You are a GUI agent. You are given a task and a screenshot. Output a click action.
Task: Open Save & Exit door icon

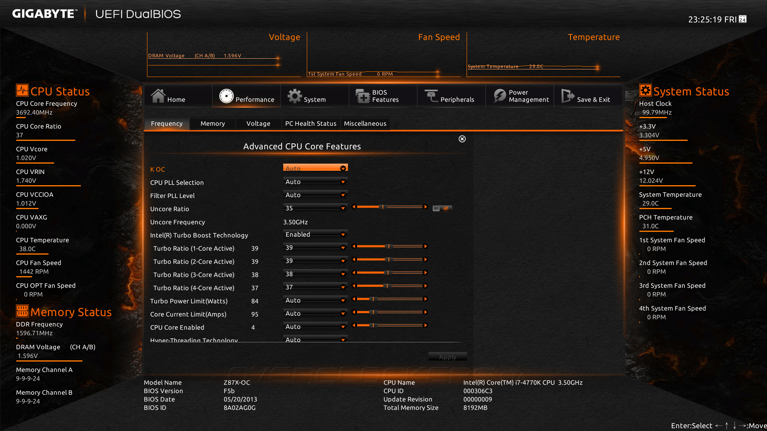(x=568, y=96)
